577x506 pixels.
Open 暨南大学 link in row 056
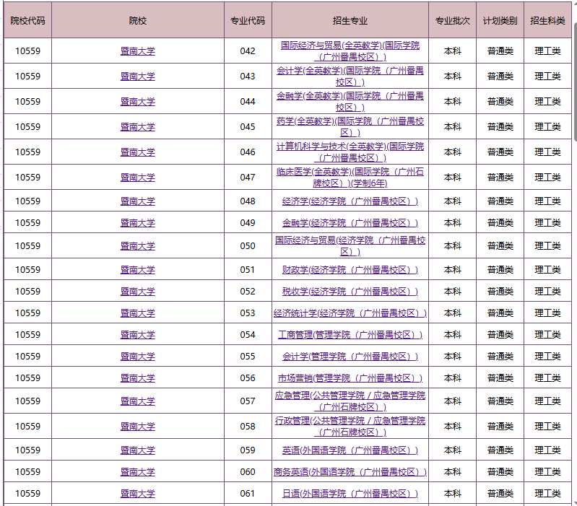[138, 378]
